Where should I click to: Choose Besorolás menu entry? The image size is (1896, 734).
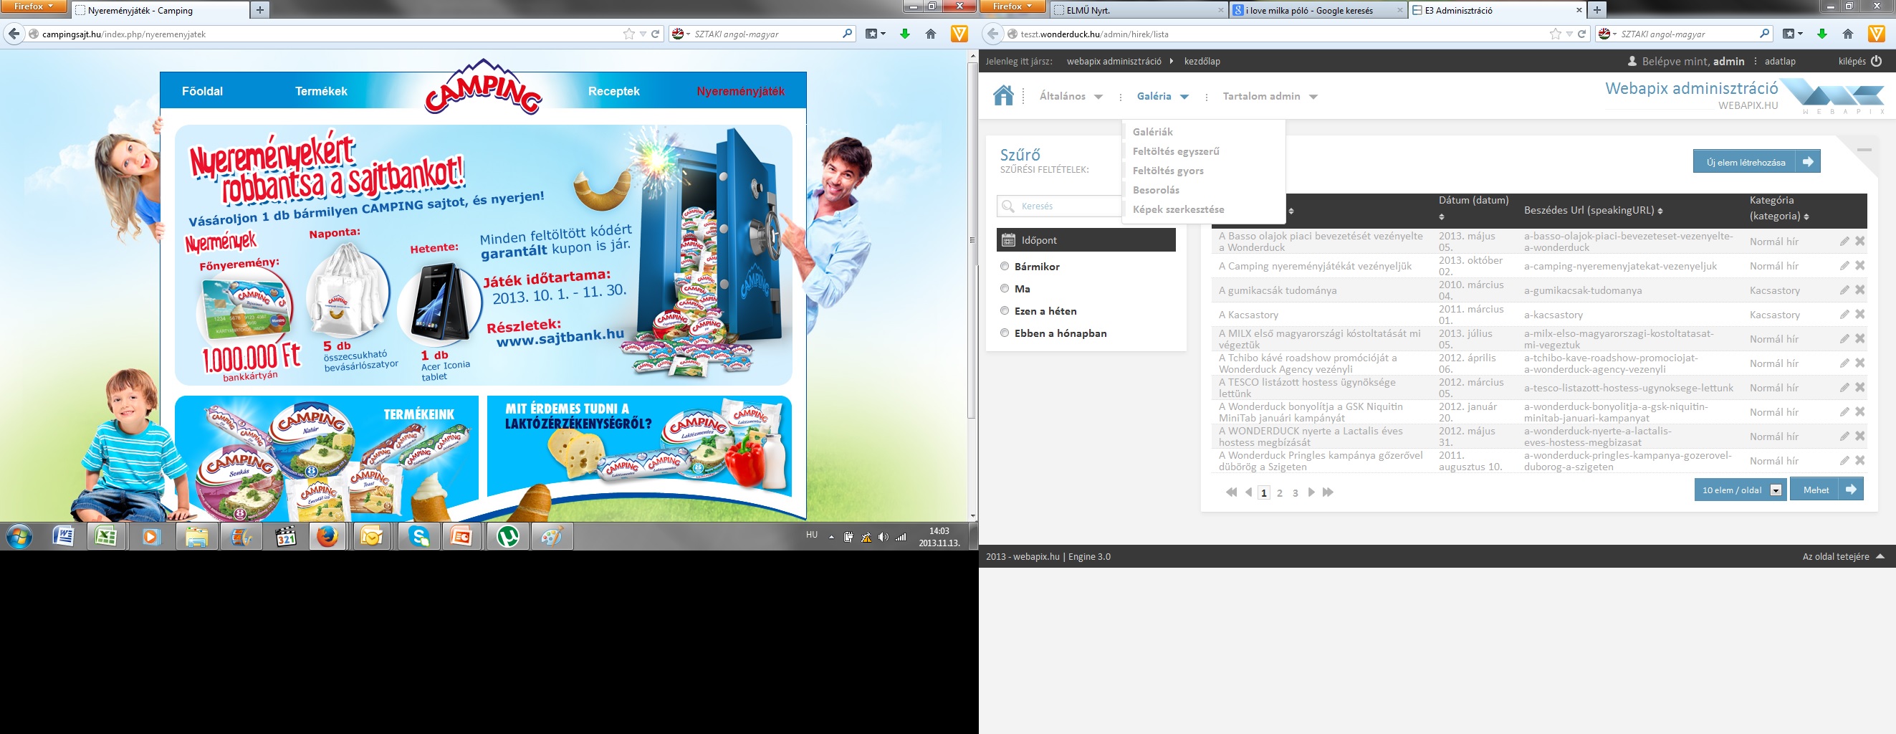[x=1156, y=190]
